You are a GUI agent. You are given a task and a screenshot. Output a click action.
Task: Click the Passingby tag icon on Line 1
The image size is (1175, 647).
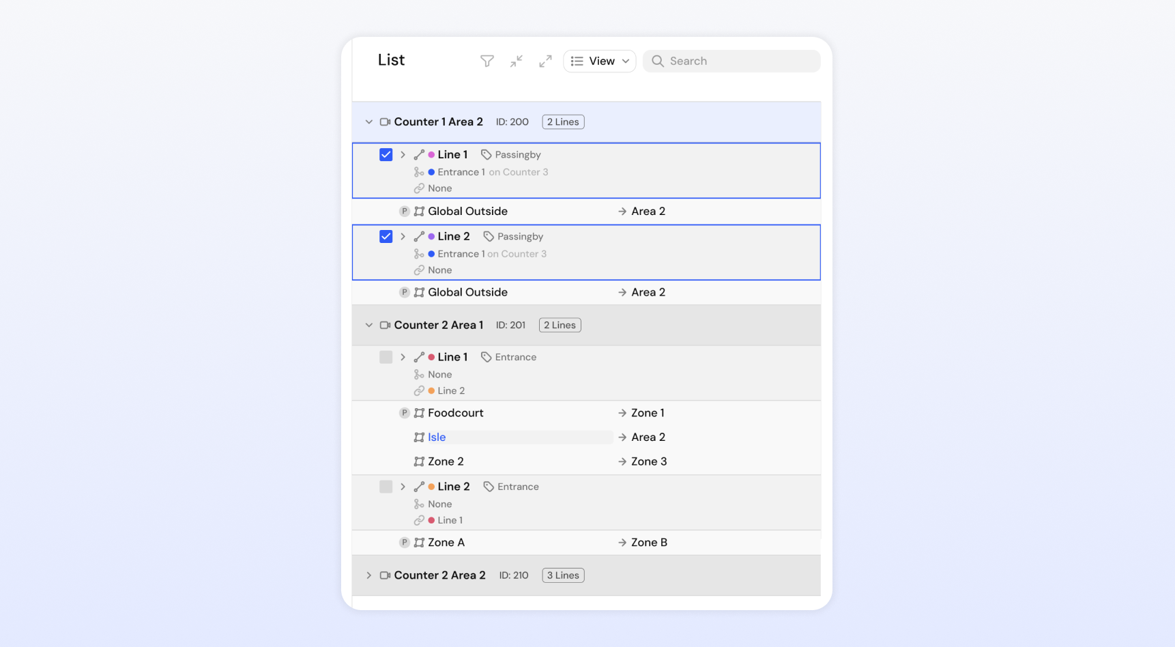[487, 155]
